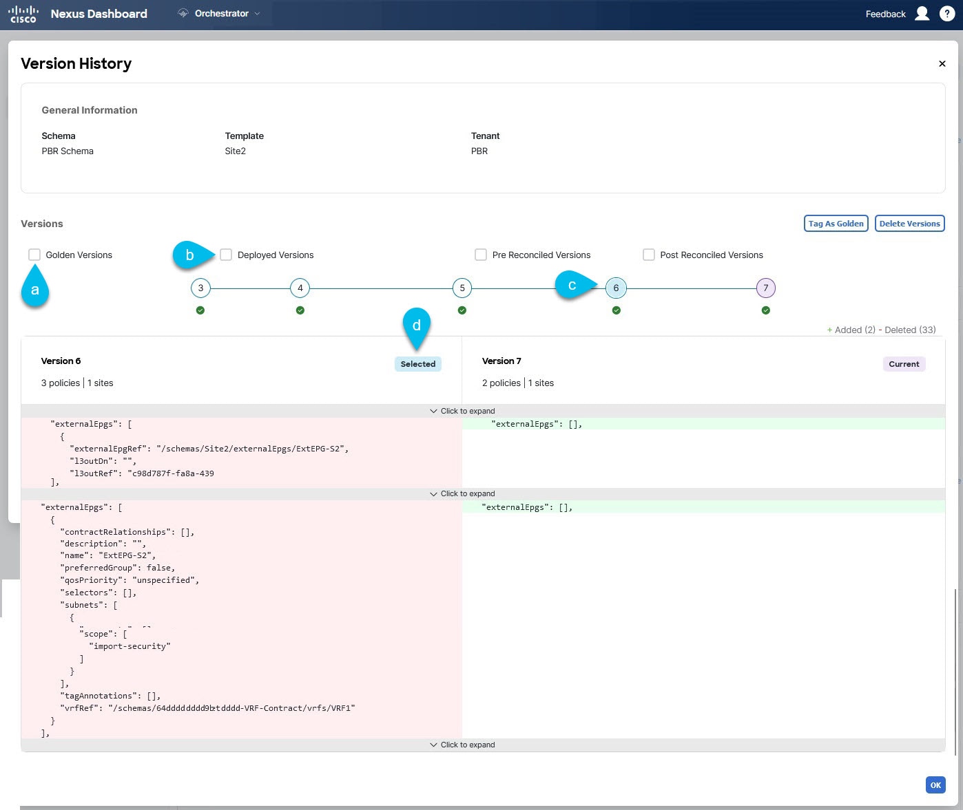The image size is (963, 810).
Task: Click the 'Version 7' heading
Action: coord(501,361)
